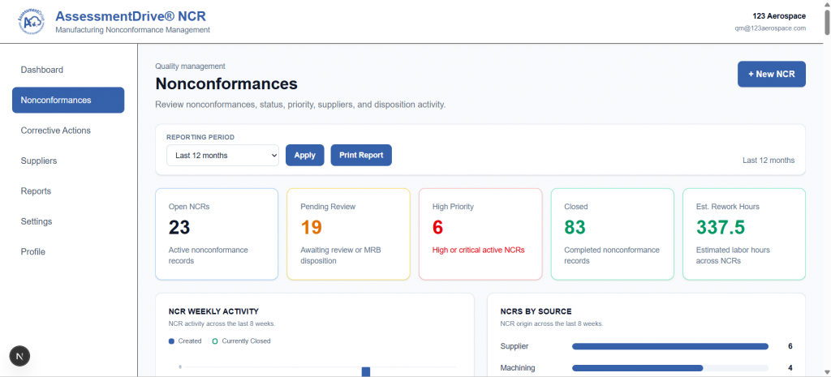Click the Print Report button

[x=361, y=155]
